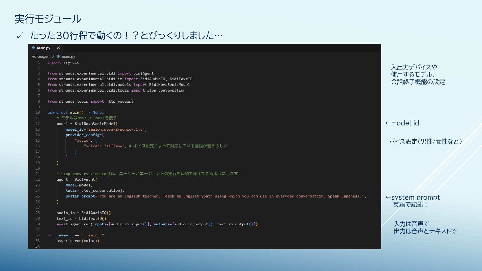Click main.py in the breadcrumb path
This screenshot has width=482, height=271.
(68, 56)
